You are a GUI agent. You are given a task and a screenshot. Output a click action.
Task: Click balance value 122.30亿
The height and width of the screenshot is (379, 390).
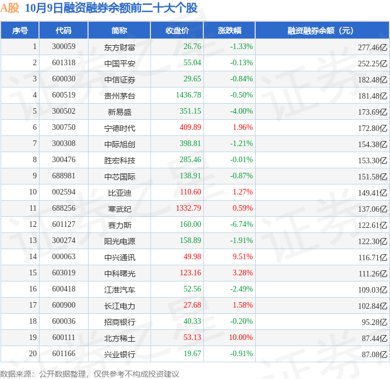coord(372,241)
